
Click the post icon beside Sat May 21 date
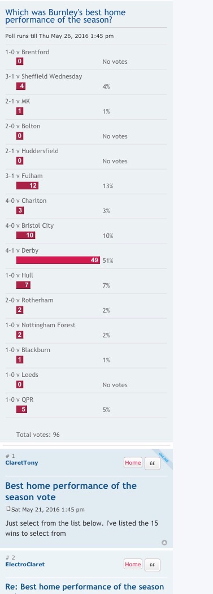8,509
